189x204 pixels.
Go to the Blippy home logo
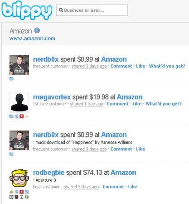tap(27, 10)
